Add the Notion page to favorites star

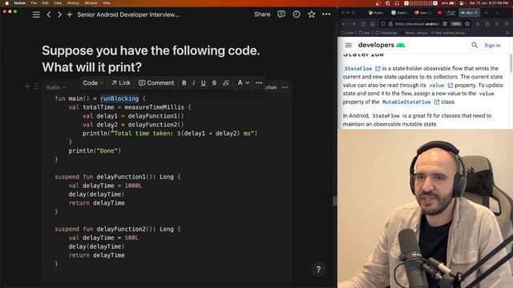[311, 14]
